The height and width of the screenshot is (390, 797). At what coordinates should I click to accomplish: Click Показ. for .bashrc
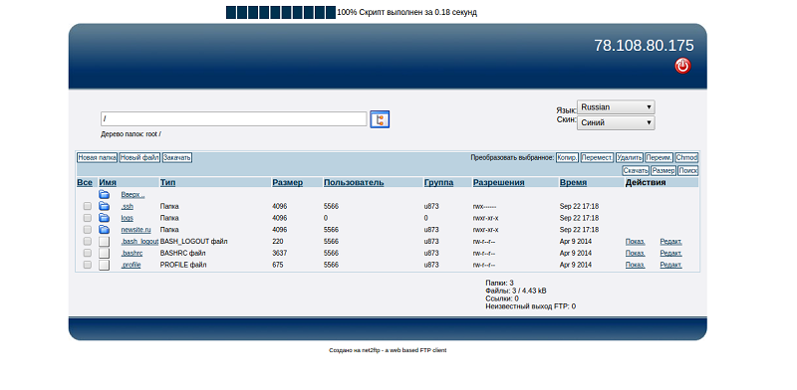click(635, 253)
